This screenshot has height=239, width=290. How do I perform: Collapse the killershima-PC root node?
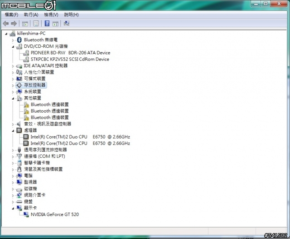point(6,34)
